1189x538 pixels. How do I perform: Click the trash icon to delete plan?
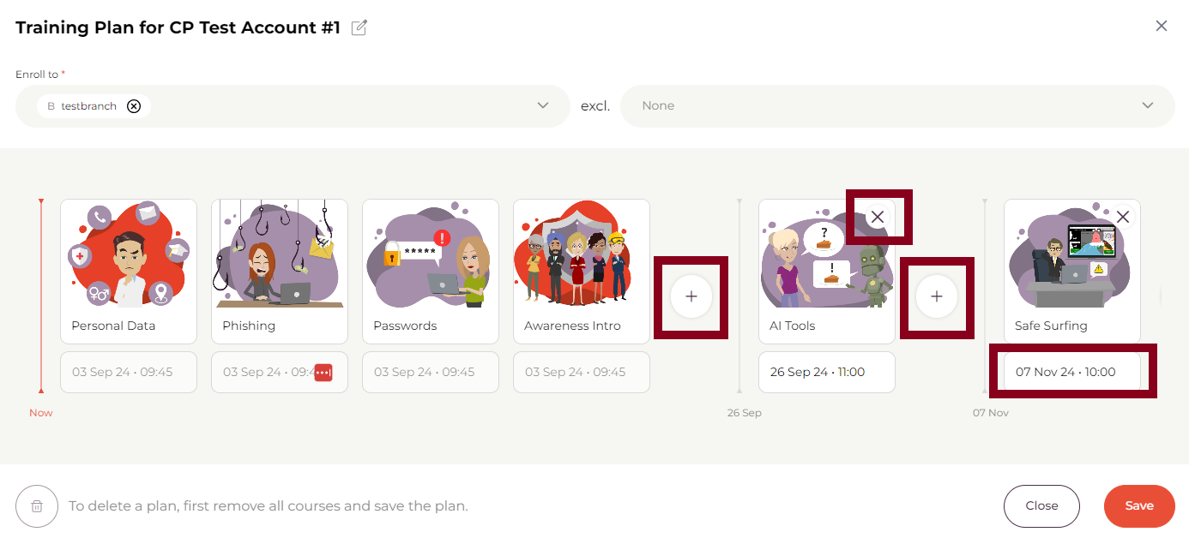pos(37,505)
